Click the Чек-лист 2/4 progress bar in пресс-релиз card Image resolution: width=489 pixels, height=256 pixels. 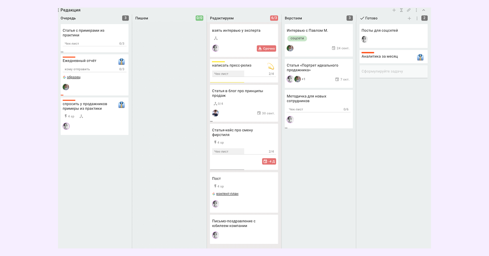click(244, 74)
